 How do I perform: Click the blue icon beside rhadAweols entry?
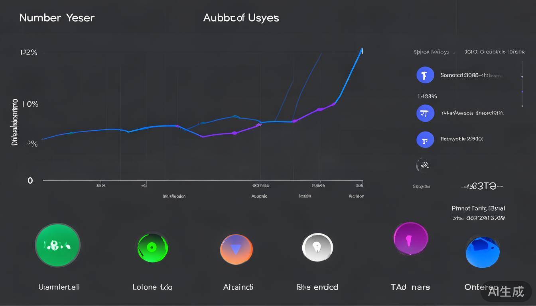click(425, 114)
